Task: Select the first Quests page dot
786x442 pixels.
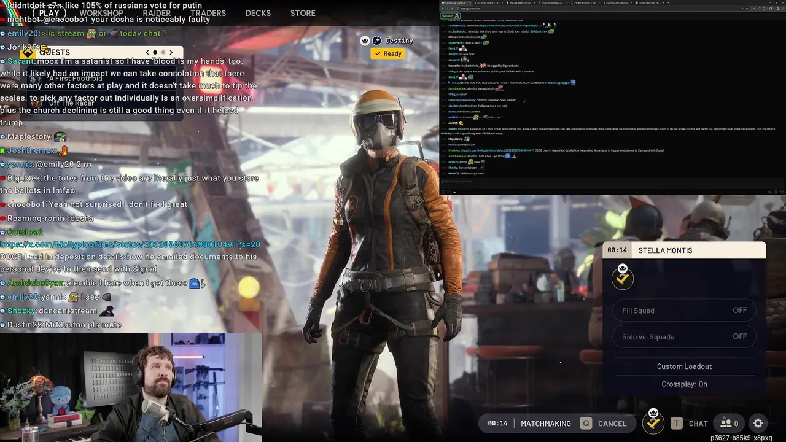Action: [x=155, y=53]
